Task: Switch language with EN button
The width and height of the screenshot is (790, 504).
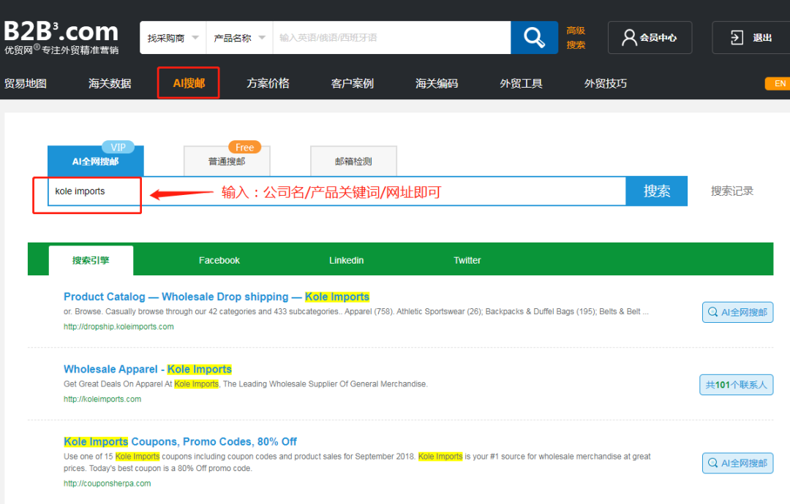Action: pyautogui.click(x=778, y=83)
